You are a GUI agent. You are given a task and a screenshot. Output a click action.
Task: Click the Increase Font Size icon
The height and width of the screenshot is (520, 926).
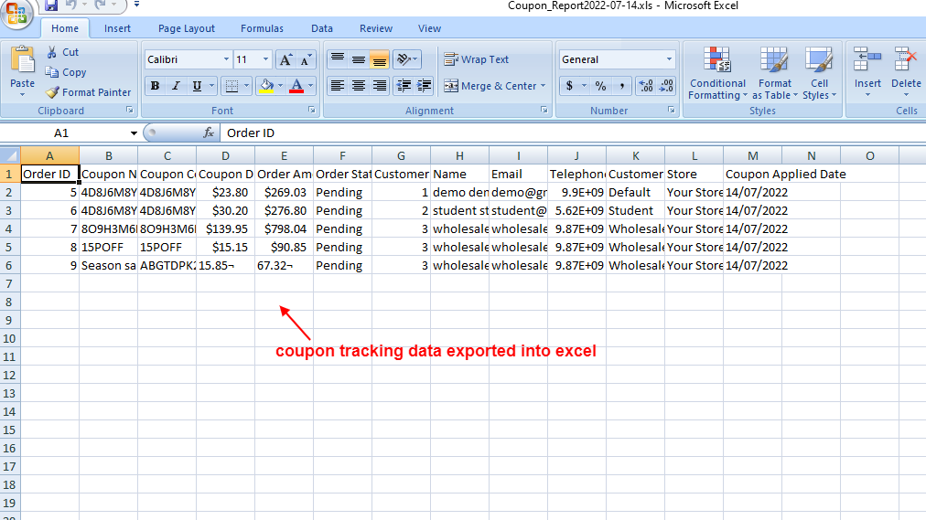point(285,59)
